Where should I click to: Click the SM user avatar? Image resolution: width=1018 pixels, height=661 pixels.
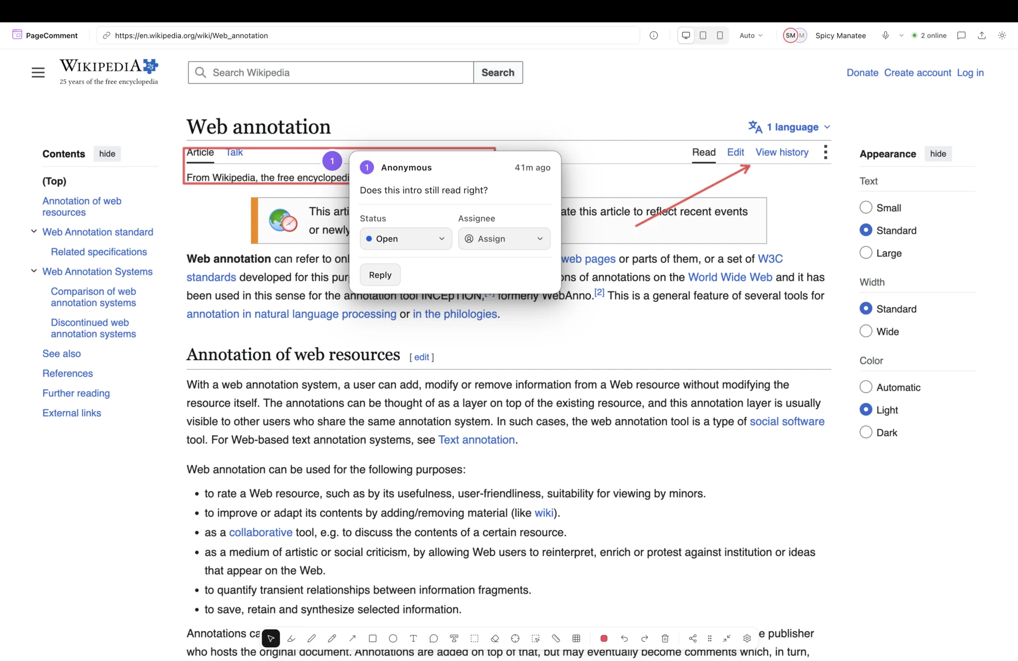pyautogui.click(x=790, y=35)
